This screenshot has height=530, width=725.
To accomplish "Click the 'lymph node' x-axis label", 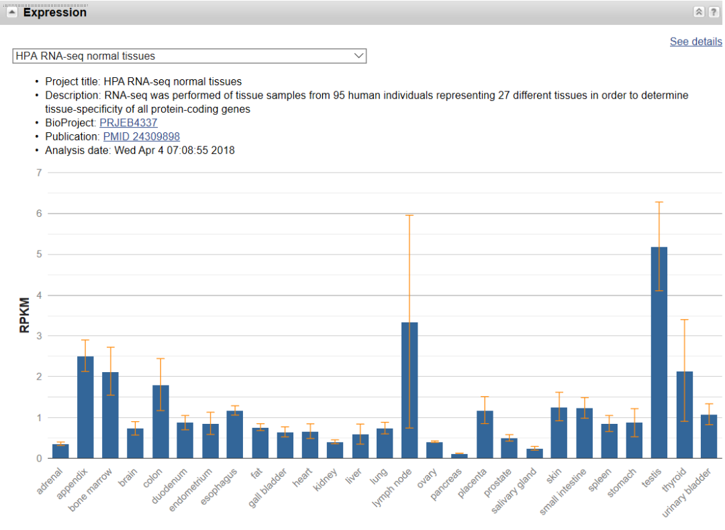I will (x=392, y=488).
